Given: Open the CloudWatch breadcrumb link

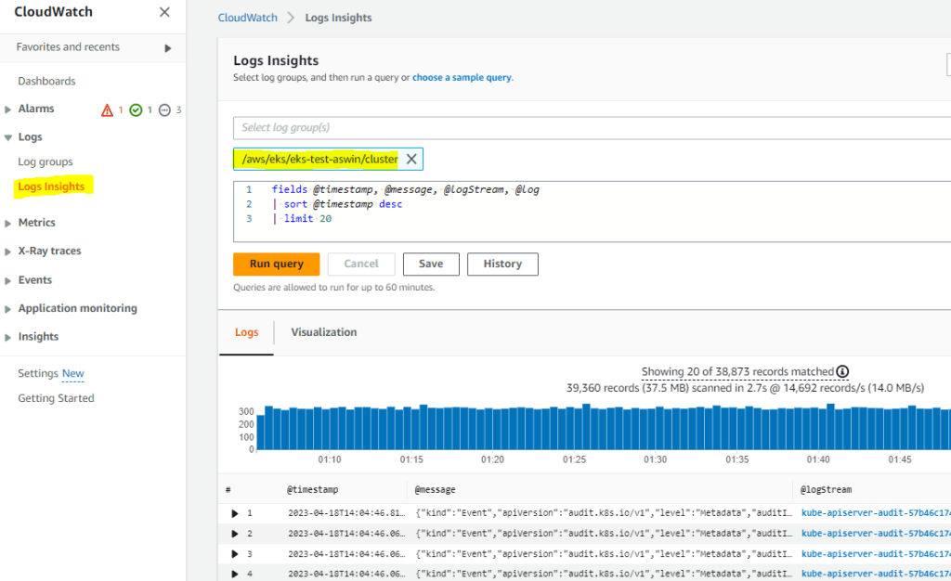Looking at the screenshot, I should coord(247,18).
